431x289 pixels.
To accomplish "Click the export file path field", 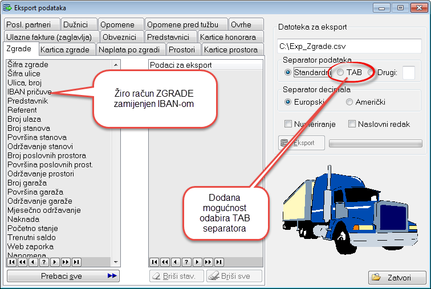I will click(349, 46).
